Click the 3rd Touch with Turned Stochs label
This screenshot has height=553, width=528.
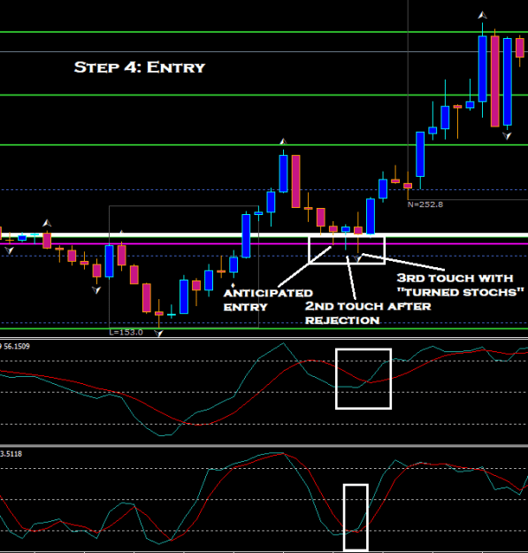460,285
